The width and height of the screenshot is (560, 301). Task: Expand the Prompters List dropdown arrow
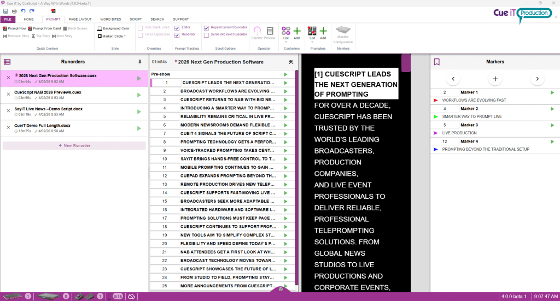pyautogui.click(x=312, y=42)
